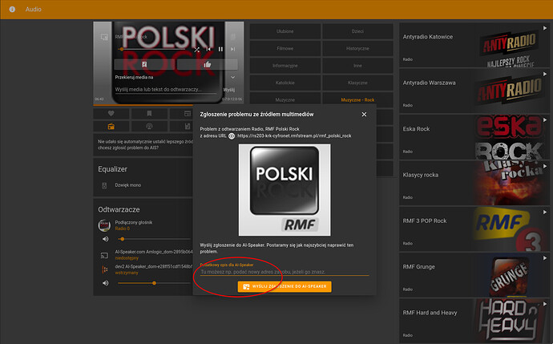The width and height of the screenshot is (553, 344).
Task: Mute the Podłączony głośnik volume icon
Action: click(x=106, y=239)
